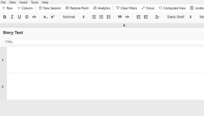Image resolution: width=204 pixels, height=116 pixels.
Task: Click the subscript icon
Action: pyautogui.click(x=45, y=17)
